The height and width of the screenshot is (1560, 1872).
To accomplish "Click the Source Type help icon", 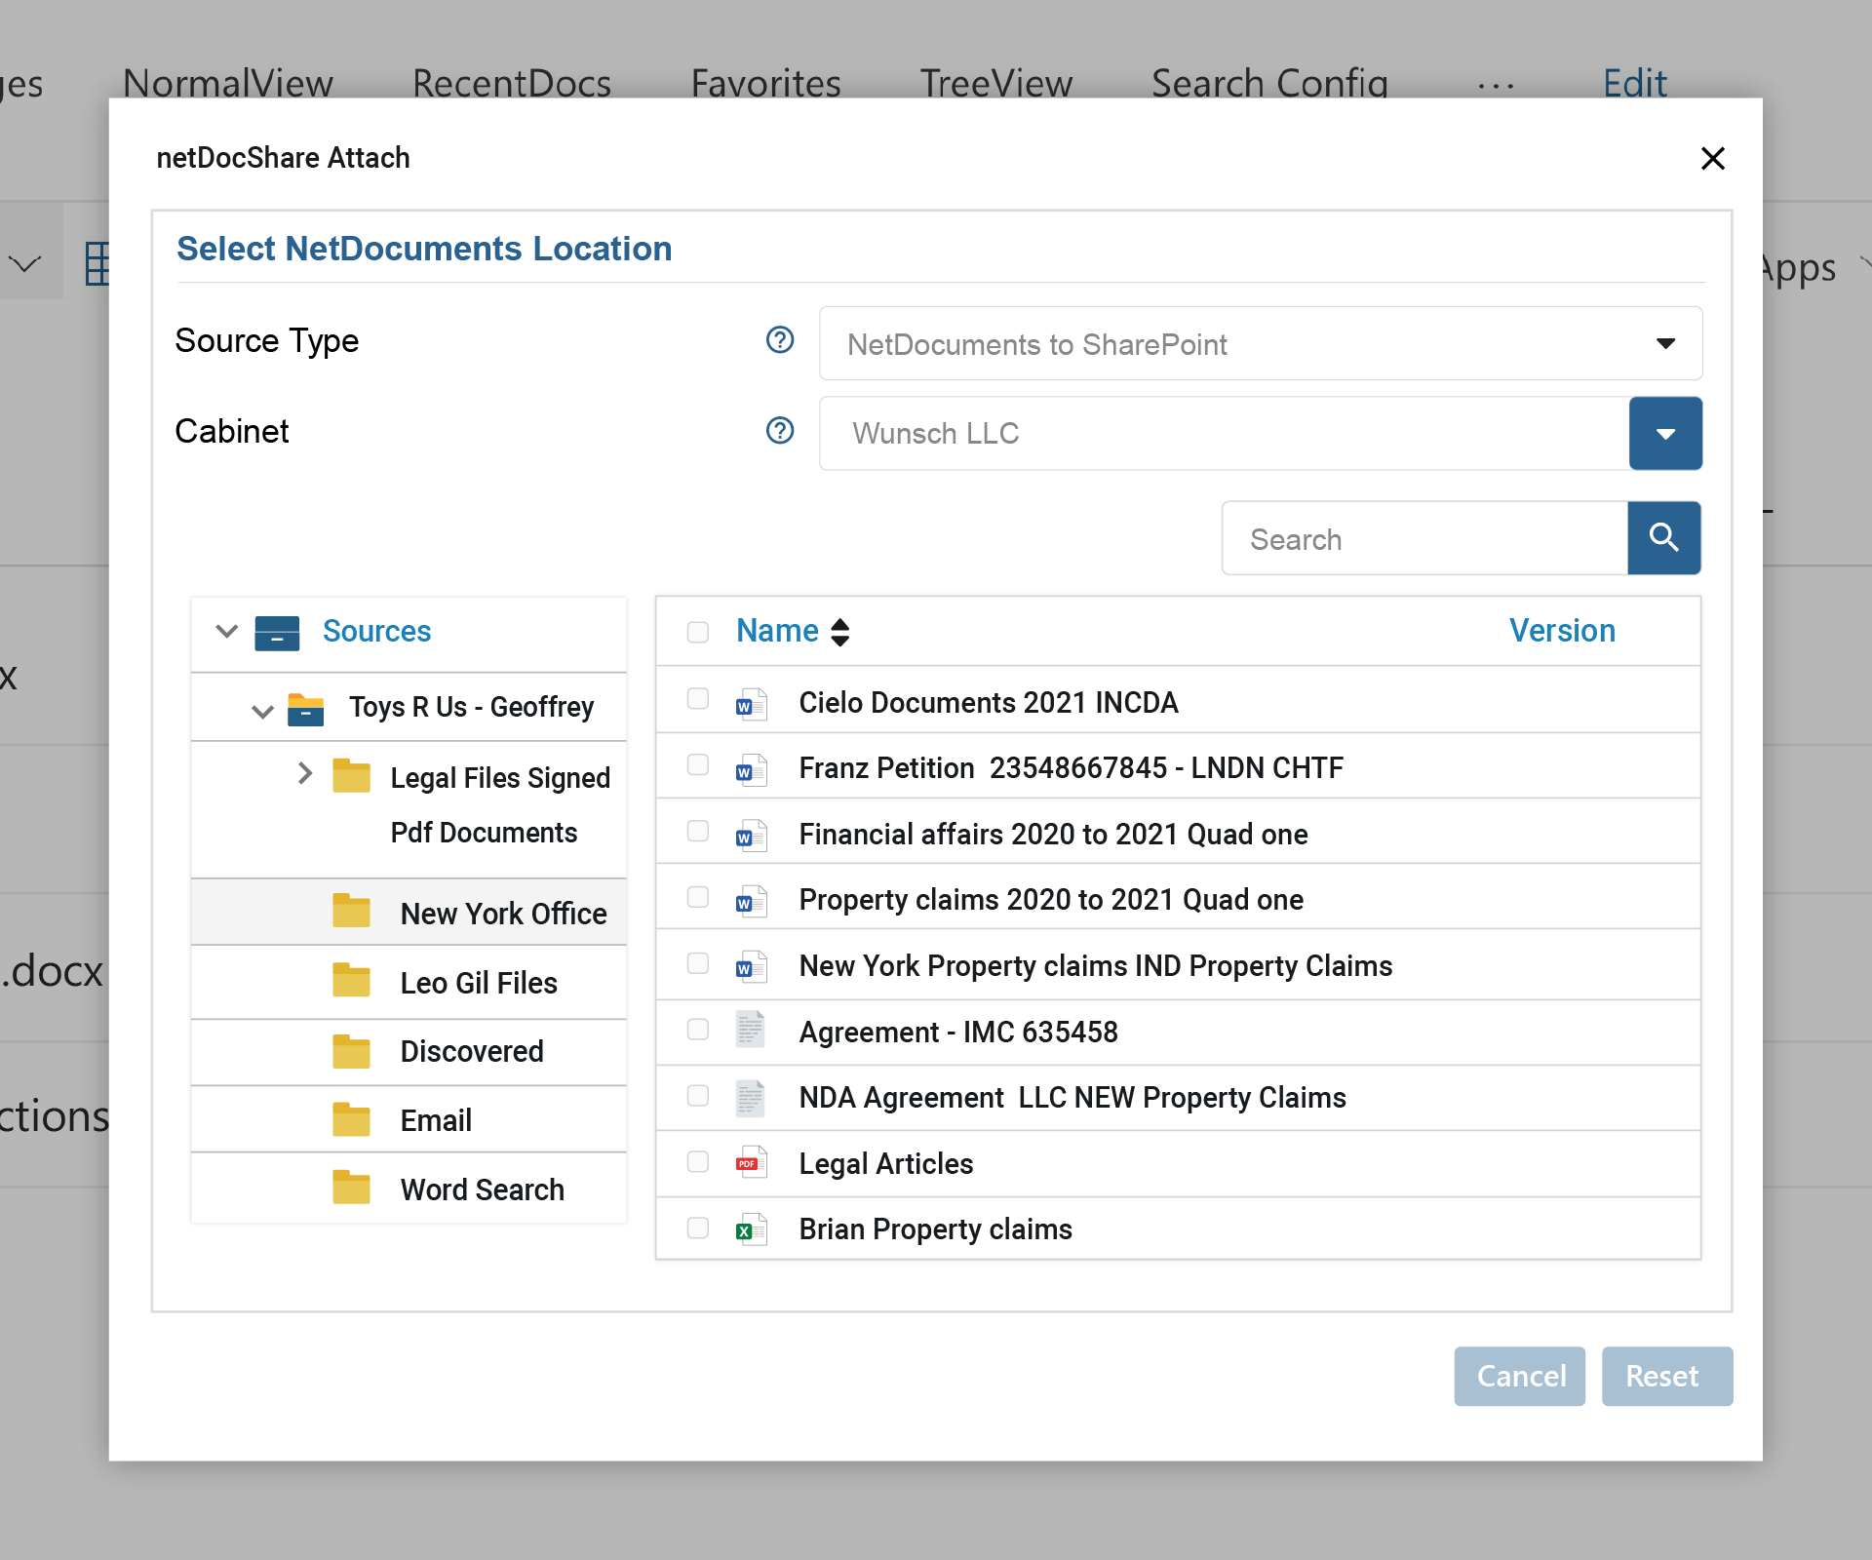I will point(780,340).
